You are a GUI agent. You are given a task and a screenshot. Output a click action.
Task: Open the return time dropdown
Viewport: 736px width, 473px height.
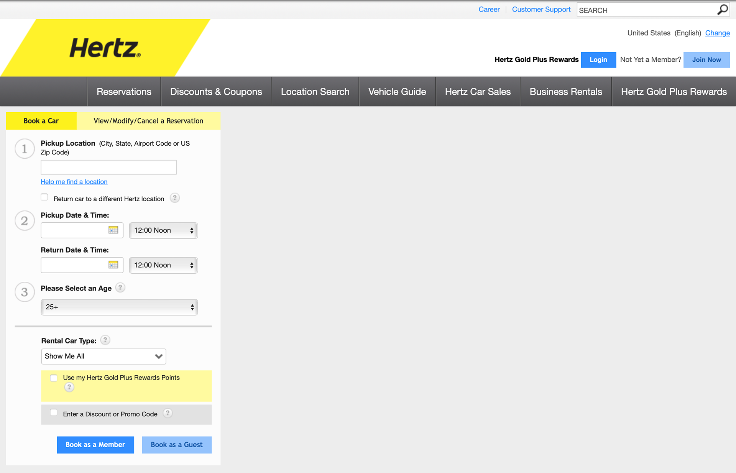click(x=163, y=265)
